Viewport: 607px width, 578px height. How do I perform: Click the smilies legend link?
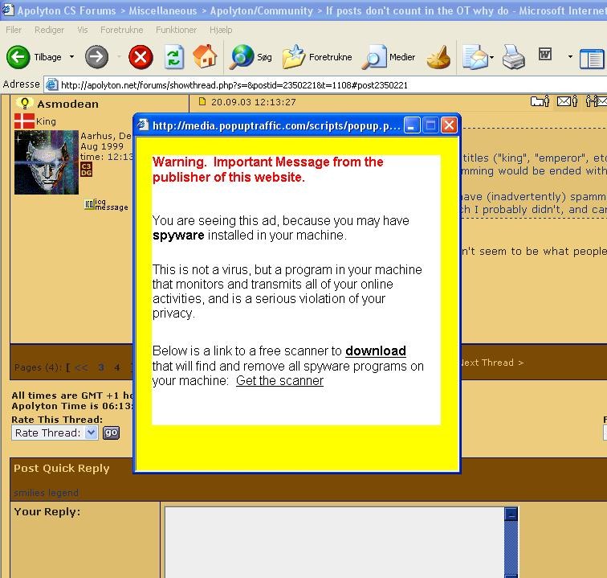46,492
